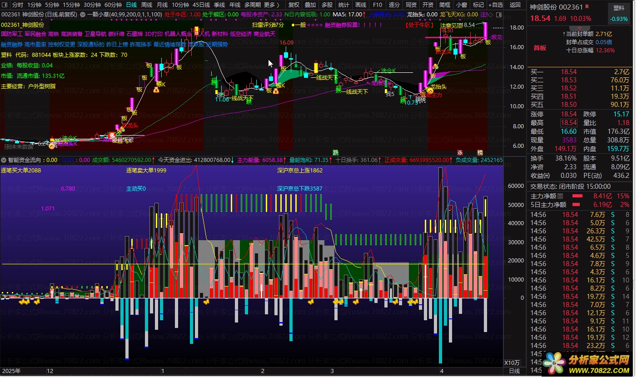This screenshot has height=378, width=637.
Task: Click the 跌 marker below price chart
Action: click(x=336, y=152)
